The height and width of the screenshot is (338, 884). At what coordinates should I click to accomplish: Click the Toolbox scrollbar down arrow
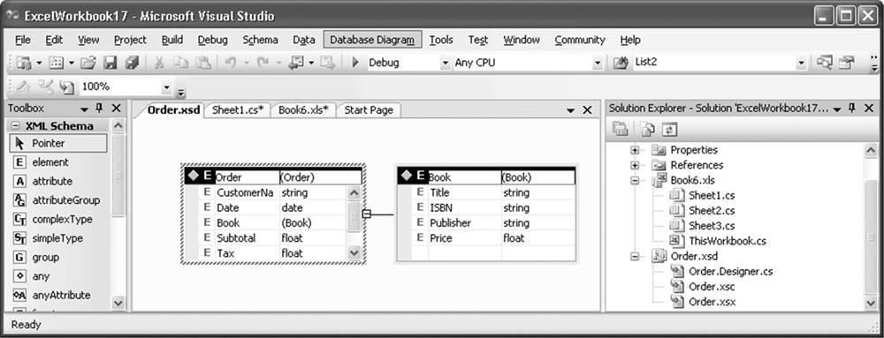118,303
